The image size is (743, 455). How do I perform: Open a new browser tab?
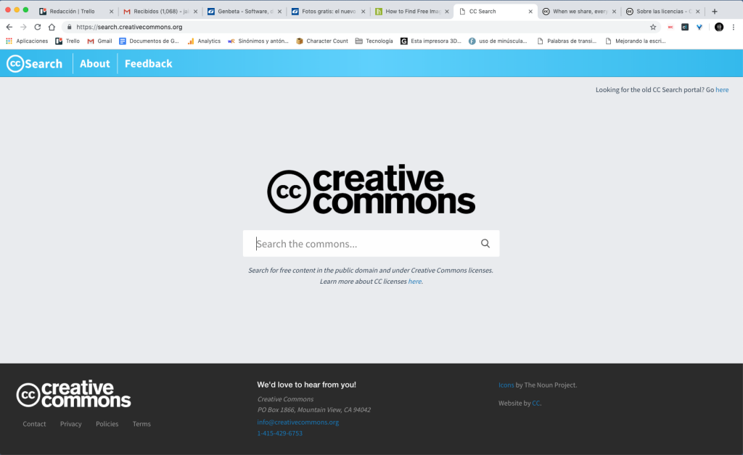click(715, 12)
